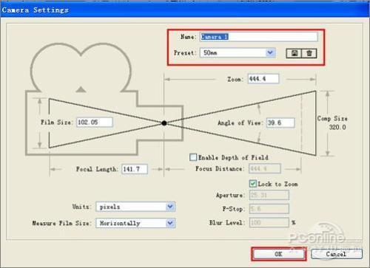Click the OK button

[278, 254]
